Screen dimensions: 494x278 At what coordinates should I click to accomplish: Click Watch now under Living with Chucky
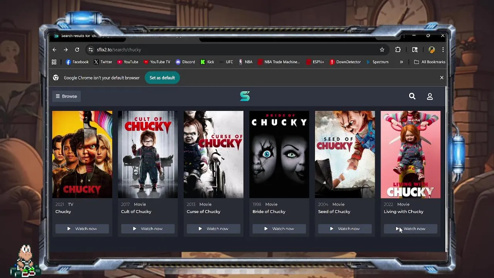pos(410,229)
